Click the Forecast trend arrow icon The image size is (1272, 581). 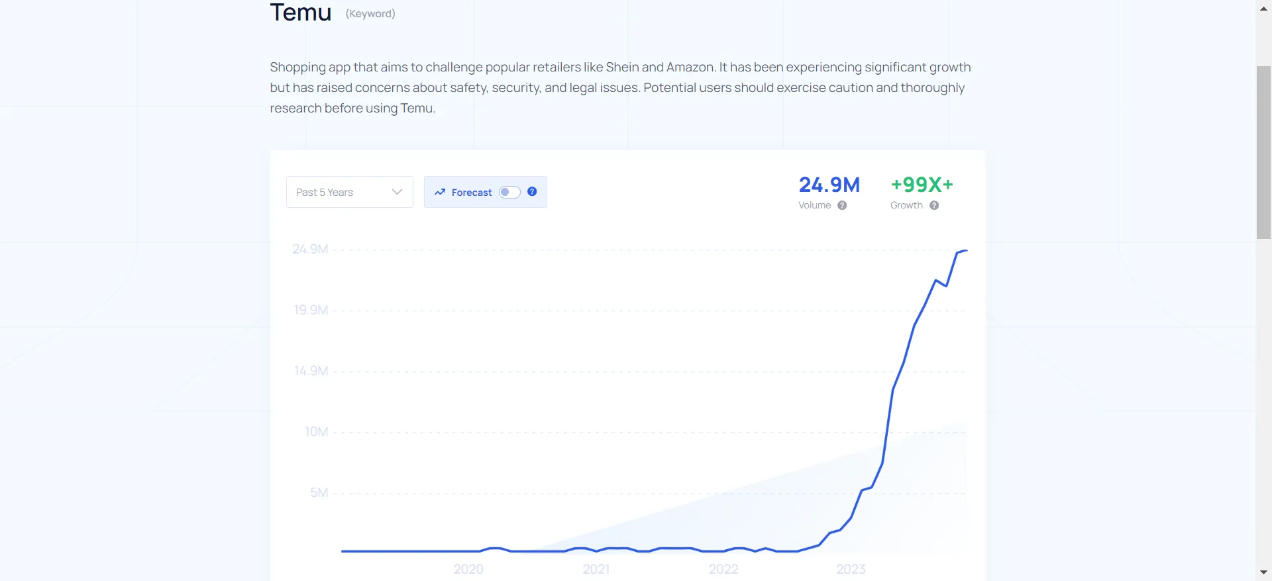tap(440, 192)
